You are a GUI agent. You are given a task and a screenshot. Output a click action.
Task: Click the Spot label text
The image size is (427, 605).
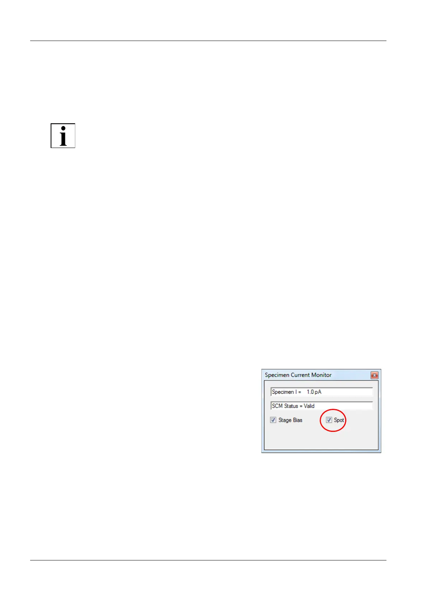339,420
